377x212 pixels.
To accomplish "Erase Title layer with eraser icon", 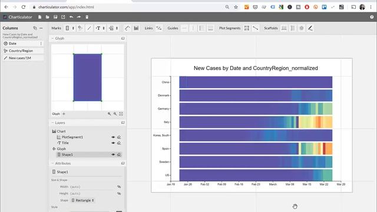I will 119,143.
